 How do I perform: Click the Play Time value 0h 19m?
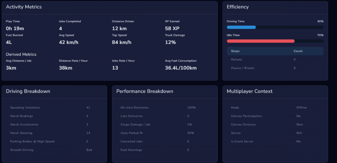coord(15,29)
